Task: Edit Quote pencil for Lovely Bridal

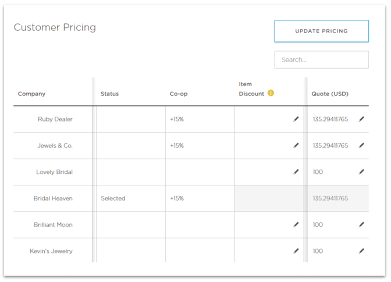Action: point(361,172)
